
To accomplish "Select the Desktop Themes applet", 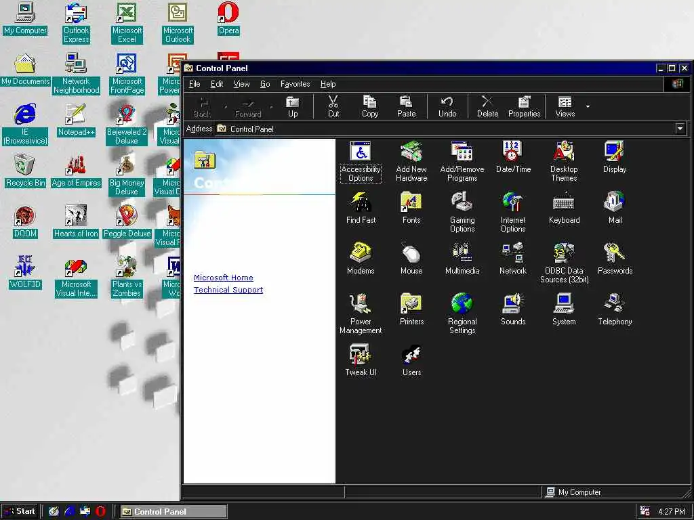I will [x=564, y=161].
